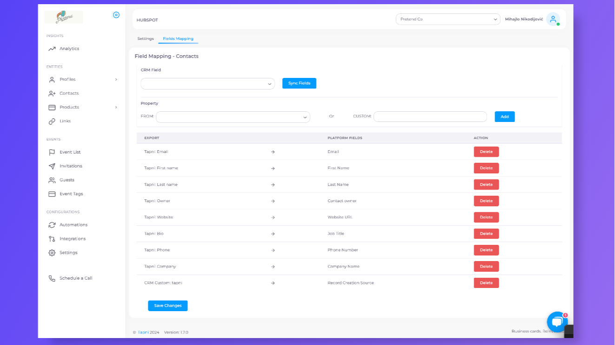Image resolution: width=615 pixels, height=345 pixels.
Task: Select the Fields Mapping tab
Action: (178, 38)
